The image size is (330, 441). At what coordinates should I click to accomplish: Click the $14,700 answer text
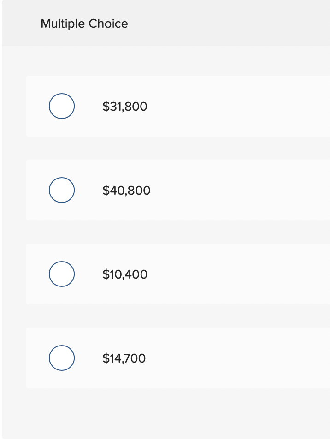[124, 358]
